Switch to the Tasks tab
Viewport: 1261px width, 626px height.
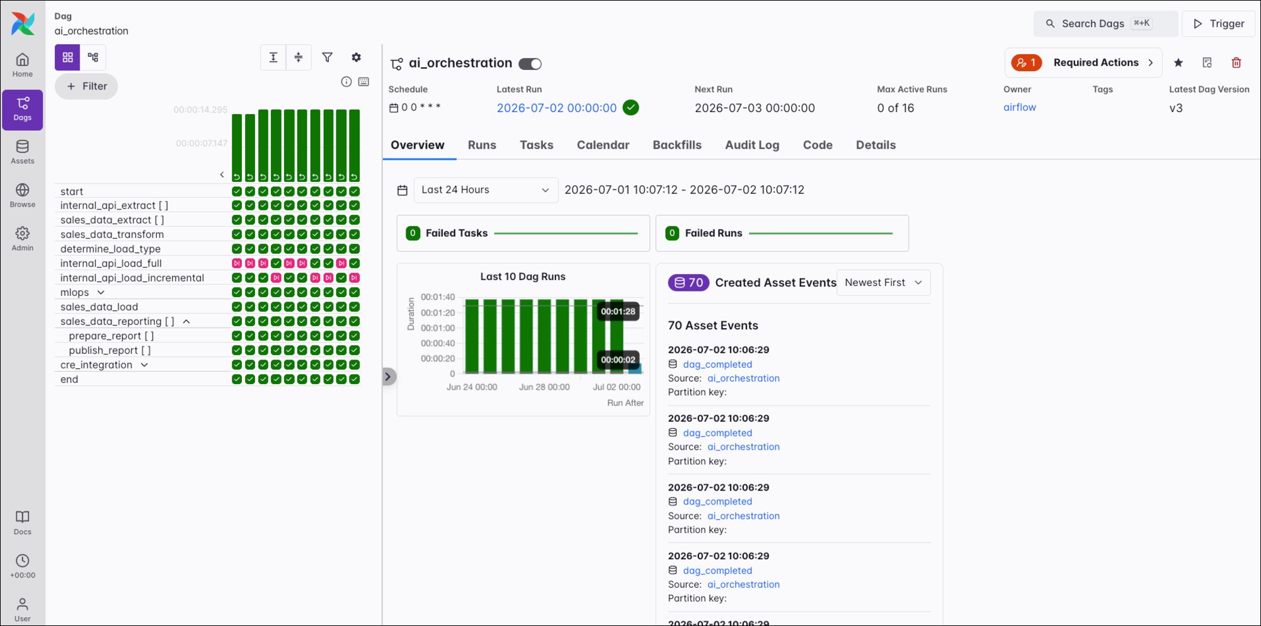[537, 145]
